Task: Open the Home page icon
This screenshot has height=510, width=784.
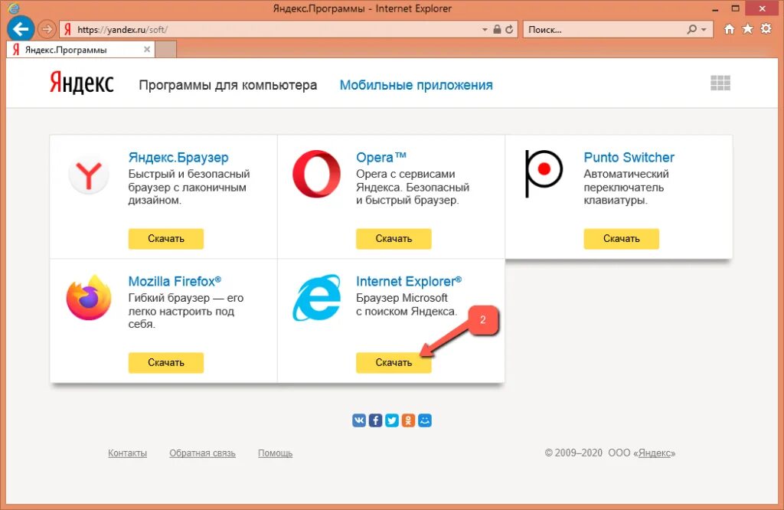Action: [x=730, y=29]
